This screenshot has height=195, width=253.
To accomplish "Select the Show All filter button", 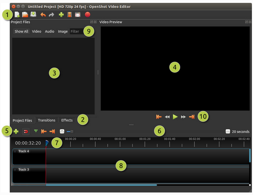I will coord(22,31).
